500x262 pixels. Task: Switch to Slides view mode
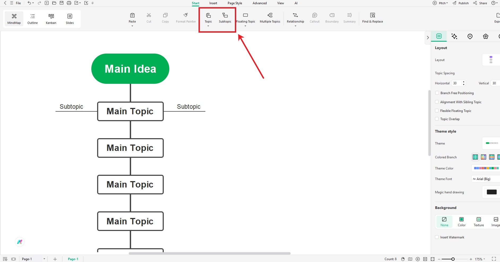[x=70, y=19]
